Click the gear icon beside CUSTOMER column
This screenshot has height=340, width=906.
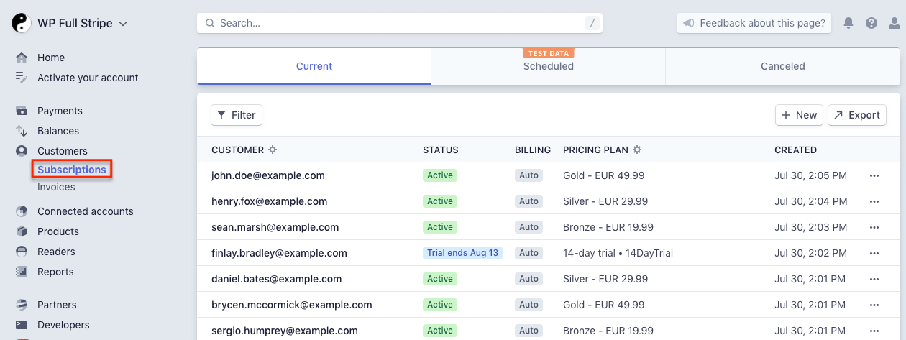273,150
